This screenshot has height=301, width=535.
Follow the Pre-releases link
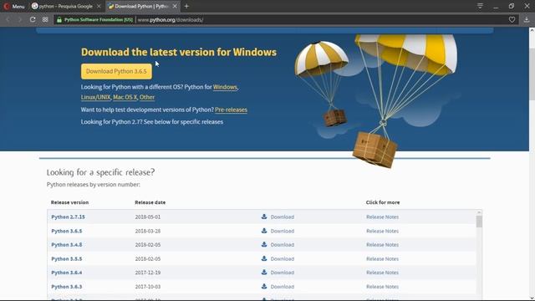pyautogui.click(x=231, y=110)
